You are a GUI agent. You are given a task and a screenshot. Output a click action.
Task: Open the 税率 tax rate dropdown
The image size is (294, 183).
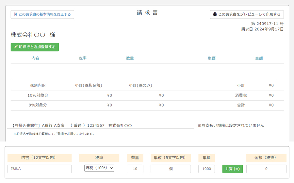99,168
